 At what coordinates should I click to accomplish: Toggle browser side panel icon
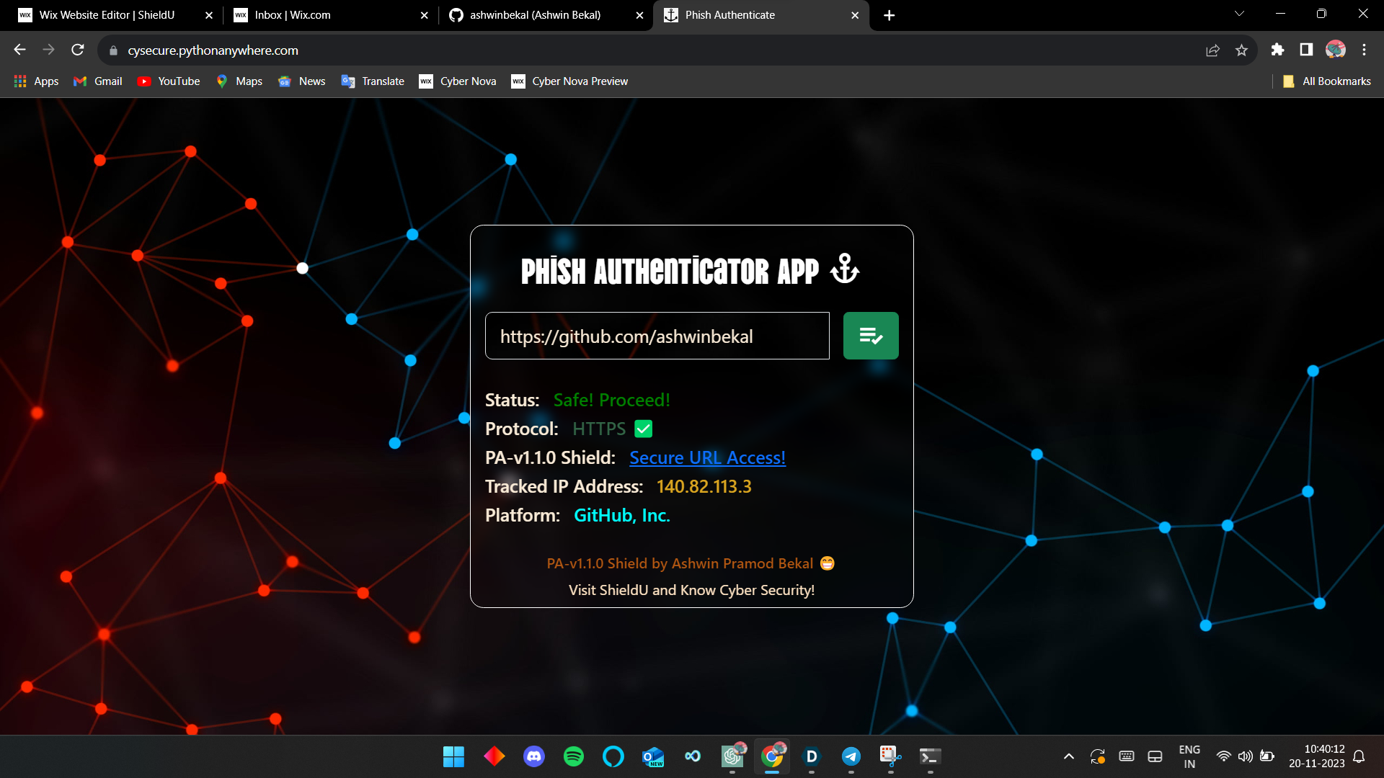click(1305, 50)
